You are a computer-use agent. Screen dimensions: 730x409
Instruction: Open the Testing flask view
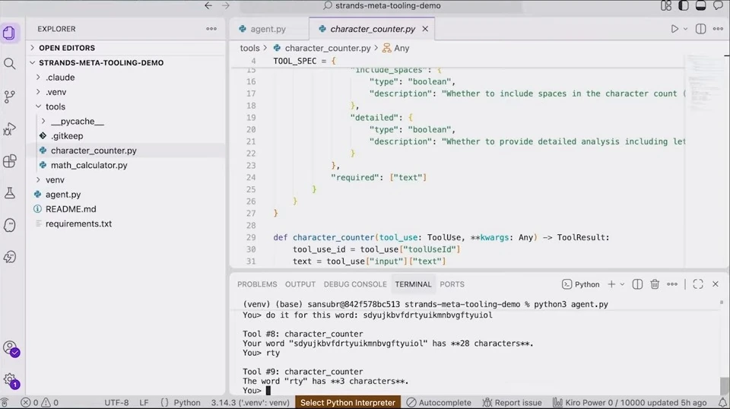[x=9, y=193]
